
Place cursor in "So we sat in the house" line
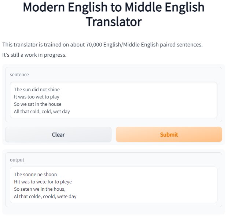click(37, 104)
